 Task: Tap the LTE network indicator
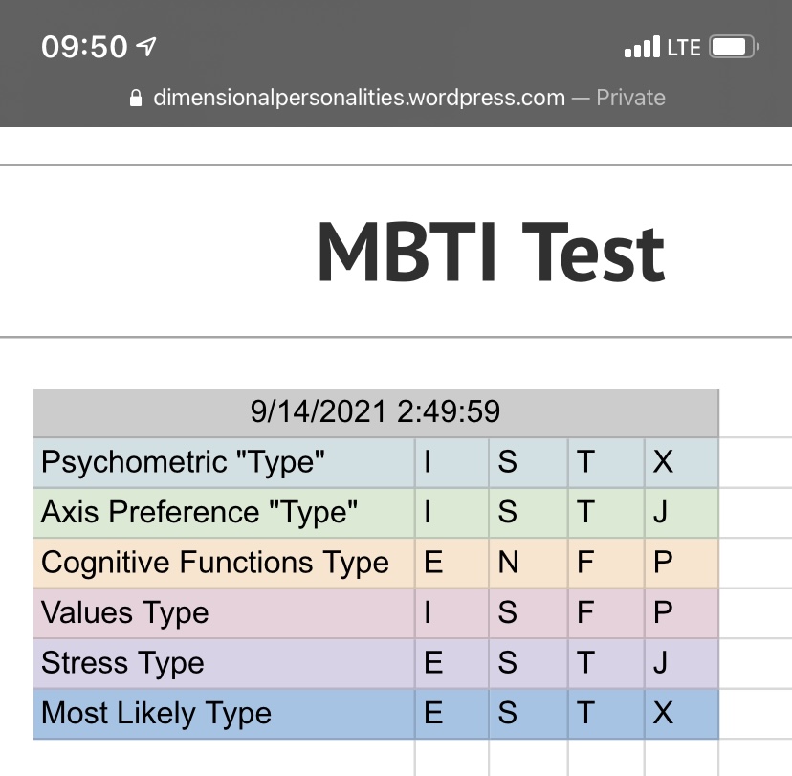click(x=684, y=48)
